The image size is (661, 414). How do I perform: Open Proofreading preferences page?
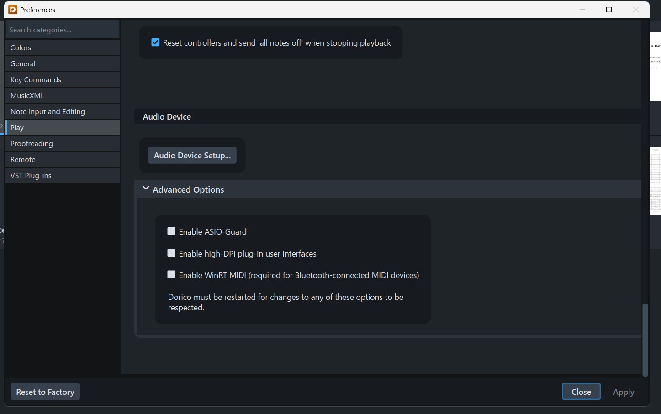pyautogui.click(x=63, y=143)
